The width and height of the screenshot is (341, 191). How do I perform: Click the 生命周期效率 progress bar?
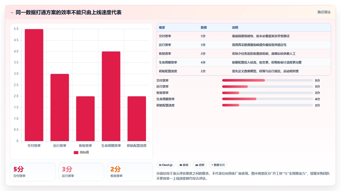(267, 99)
